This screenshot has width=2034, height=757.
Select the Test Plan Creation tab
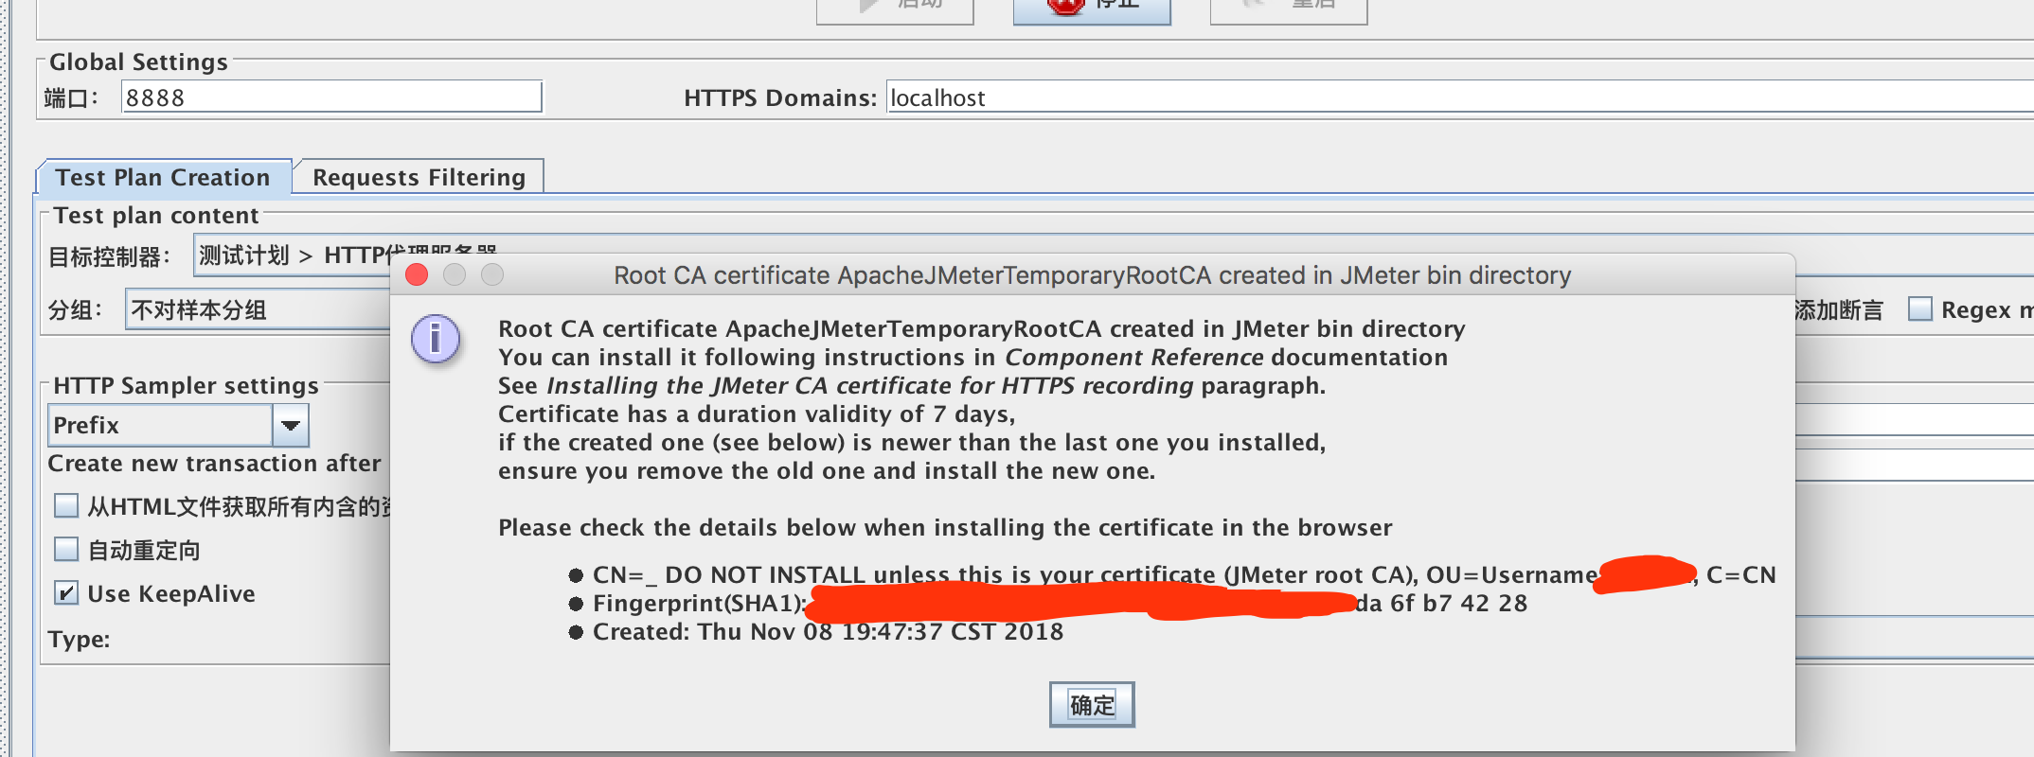coord(163,177)
